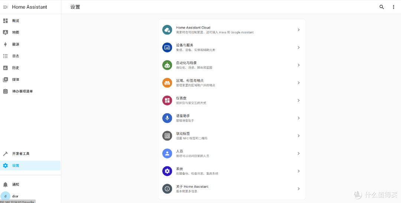
Task: Open the search magnifier icon
Action: [x=382, y=7]
